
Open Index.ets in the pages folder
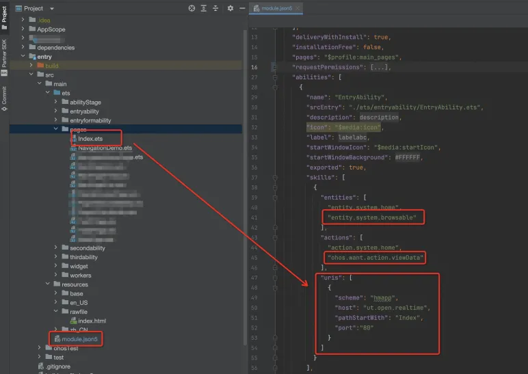[90, 139]
